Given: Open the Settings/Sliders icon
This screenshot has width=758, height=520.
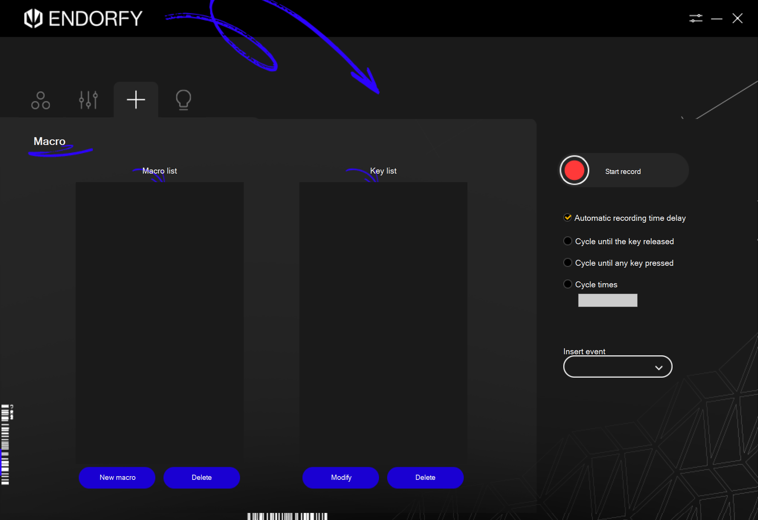Looking at the screenshot, I should 88,99.
